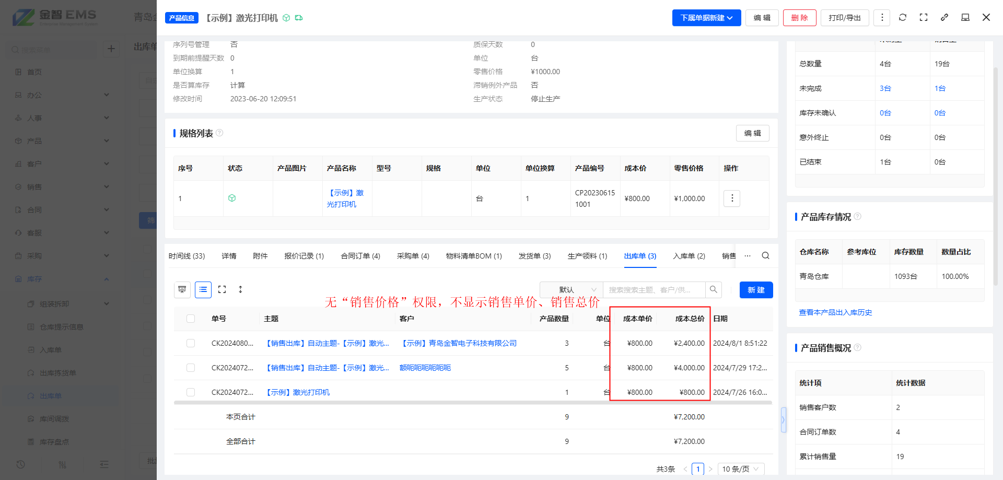Click the dock window icon in header
Viewport: 1003px width, 480px height.
pyautogui.click(x=965, y=17)
